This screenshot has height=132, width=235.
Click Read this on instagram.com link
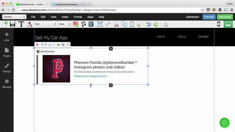tap(91, 76)
